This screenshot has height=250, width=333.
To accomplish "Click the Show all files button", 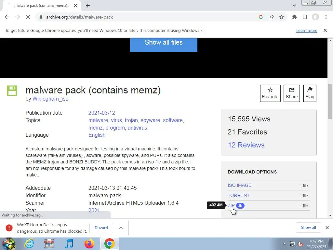I will [164, 45].
